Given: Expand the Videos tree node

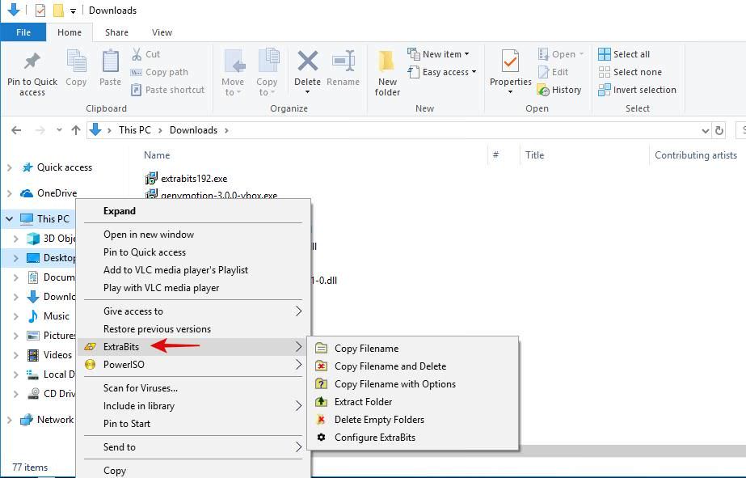Looking at the screenshot, I should (x=15, y=355).
